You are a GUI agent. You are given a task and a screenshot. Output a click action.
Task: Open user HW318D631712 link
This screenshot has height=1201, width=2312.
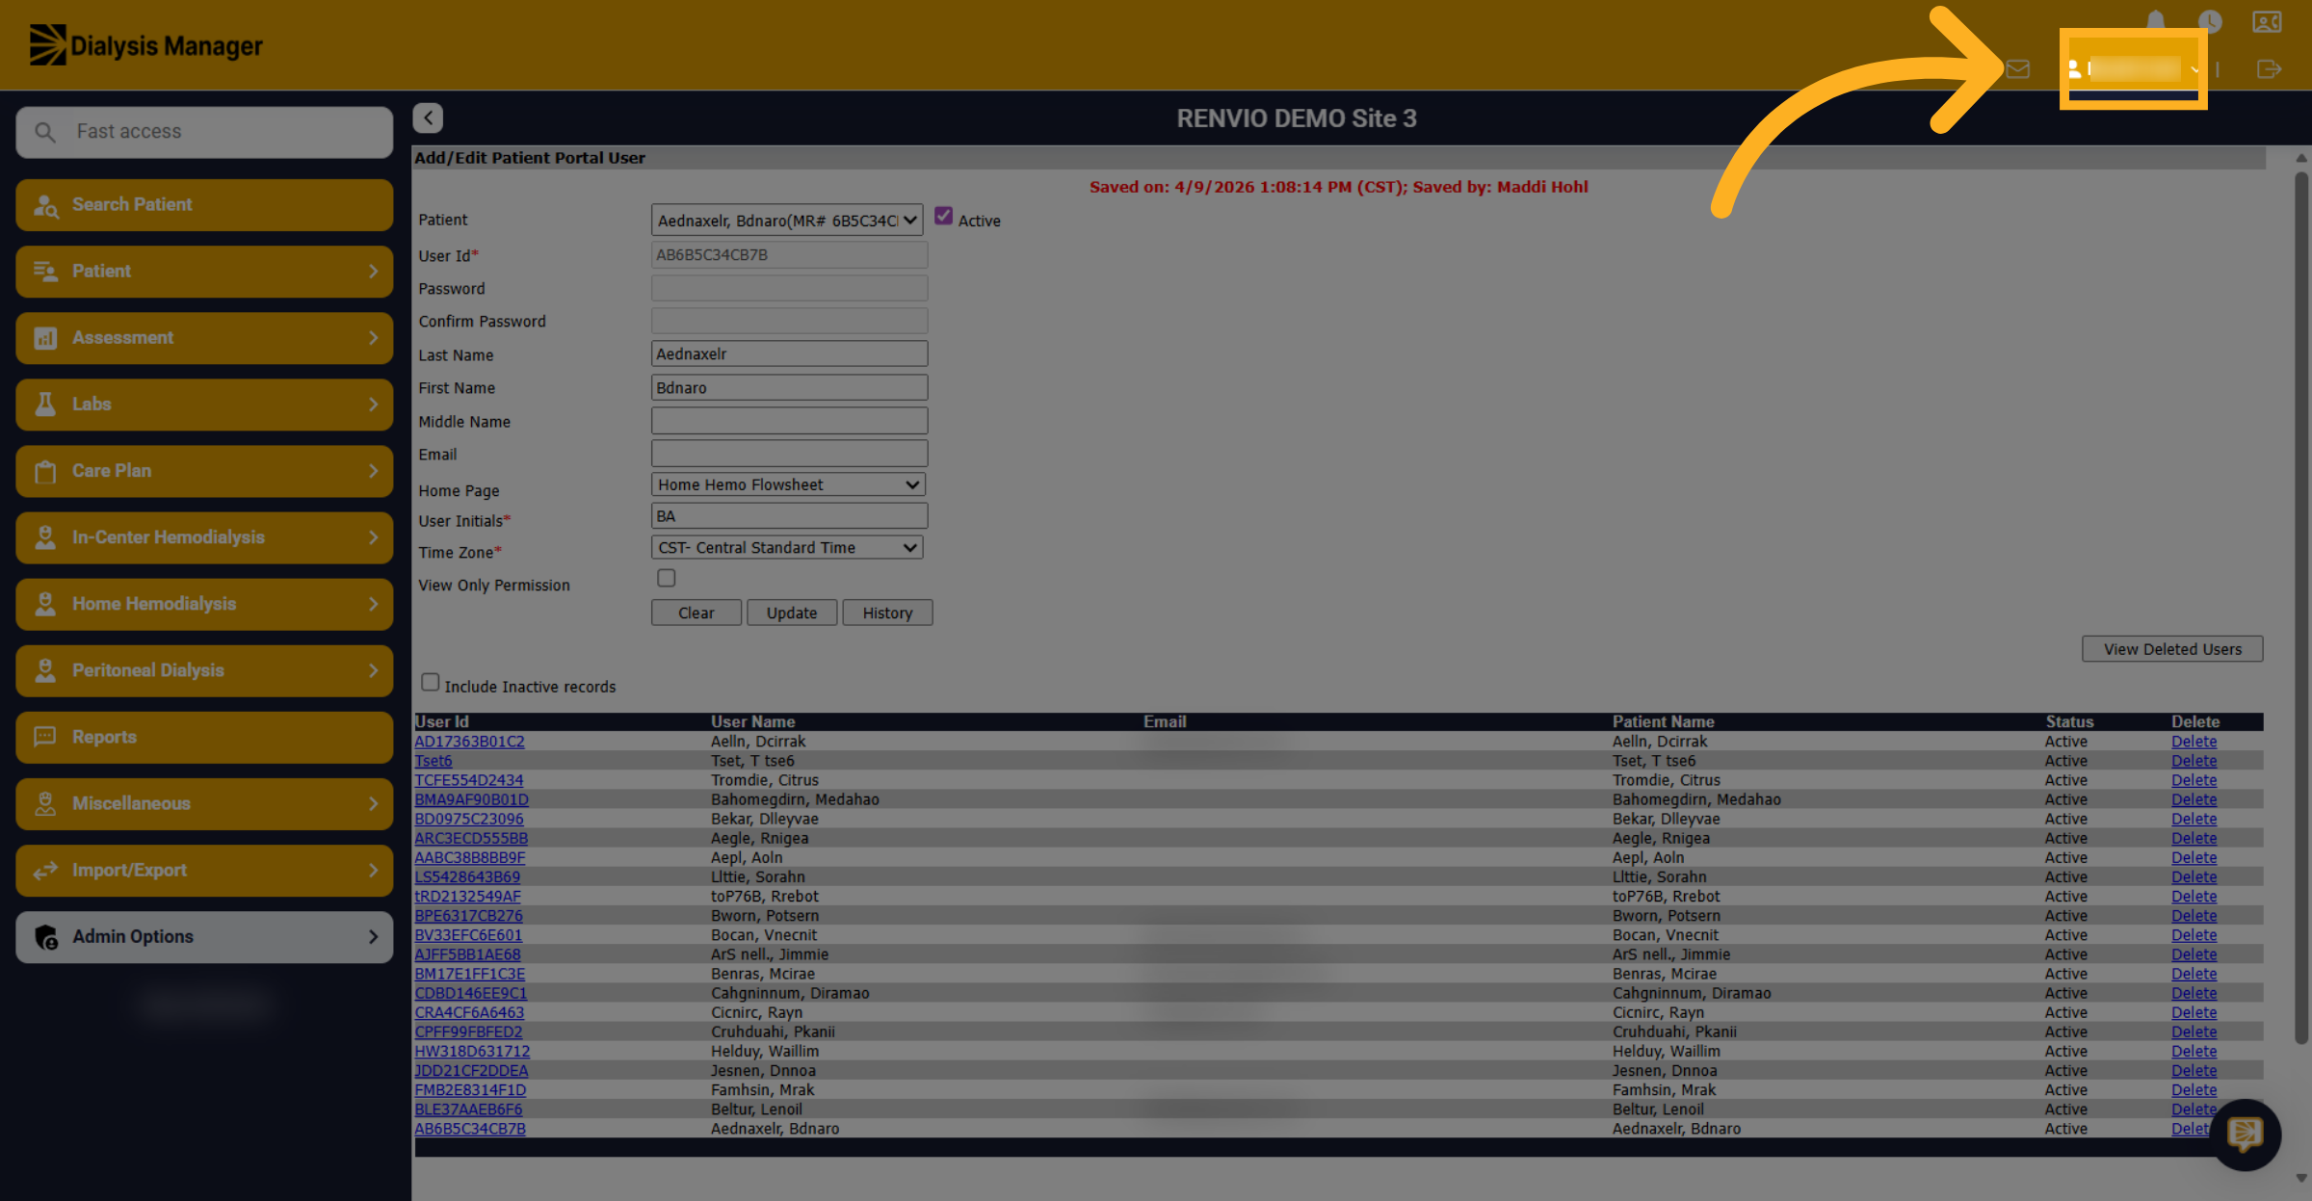click(x=472, y=1052)
